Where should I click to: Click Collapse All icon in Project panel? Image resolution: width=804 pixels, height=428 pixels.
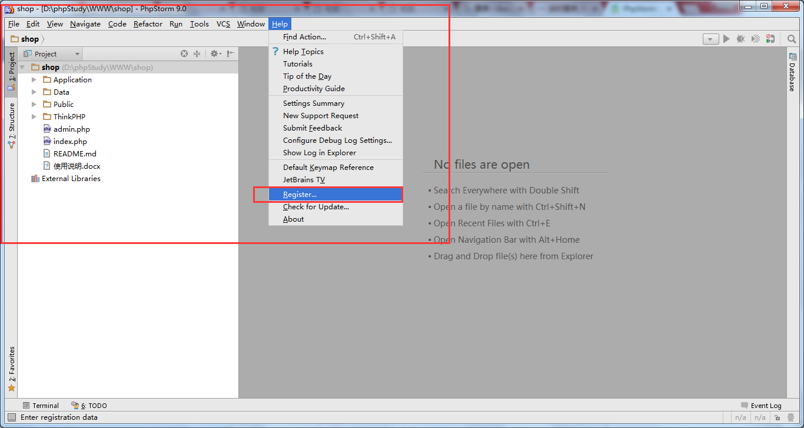197,53
